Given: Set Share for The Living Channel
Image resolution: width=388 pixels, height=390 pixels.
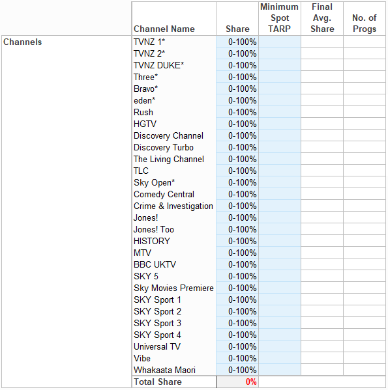Looking at the screenshot, I should 237,159.
